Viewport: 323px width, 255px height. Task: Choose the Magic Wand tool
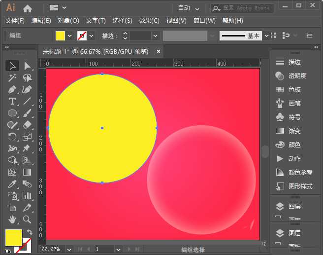12,78
